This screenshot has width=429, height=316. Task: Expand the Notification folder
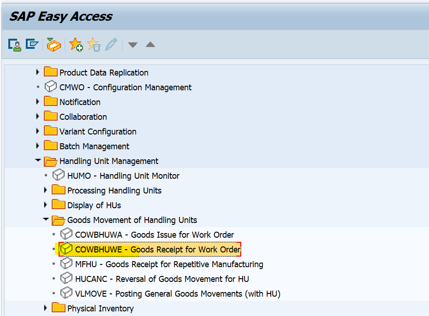tap(37, 102)
